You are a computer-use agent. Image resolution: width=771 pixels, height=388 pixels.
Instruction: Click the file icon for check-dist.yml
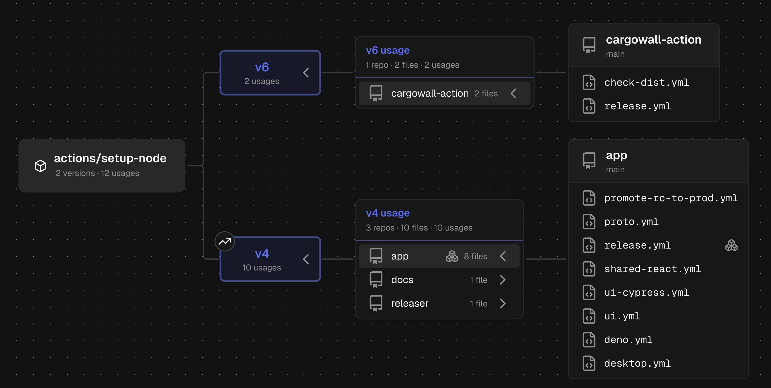(x=589, y=83)
